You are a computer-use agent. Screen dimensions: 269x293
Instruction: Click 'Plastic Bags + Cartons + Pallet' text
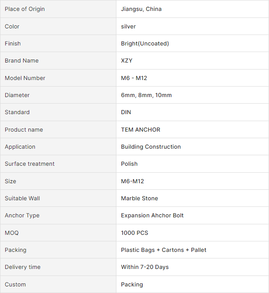(x=163, y=250)
